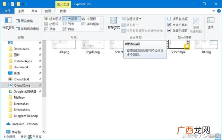Uncheck File name extensions (文件扩展名)

178,25
